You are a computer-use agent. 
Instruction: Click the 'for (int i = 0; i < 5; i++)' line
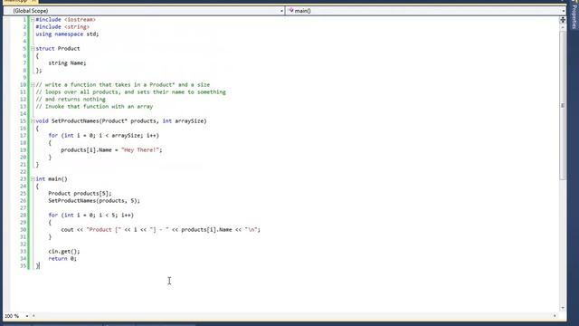tap(90, 216)
